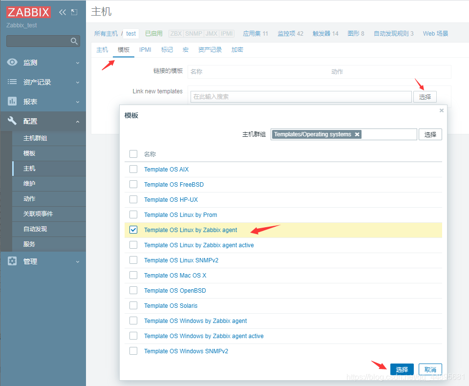Open 自动发现 in sidebar
Viewport: 469px width, 386px height.
coord(35,229)
